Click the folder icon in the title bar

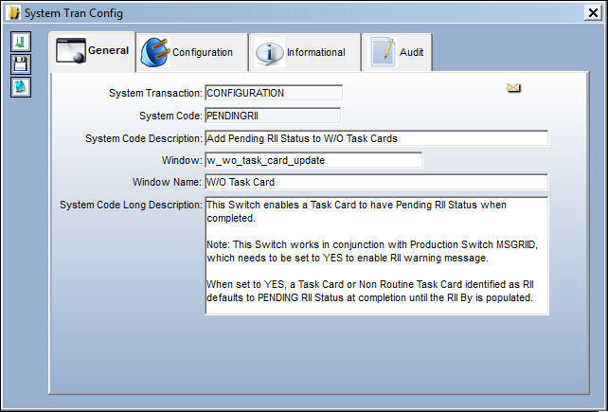point(14,13)
